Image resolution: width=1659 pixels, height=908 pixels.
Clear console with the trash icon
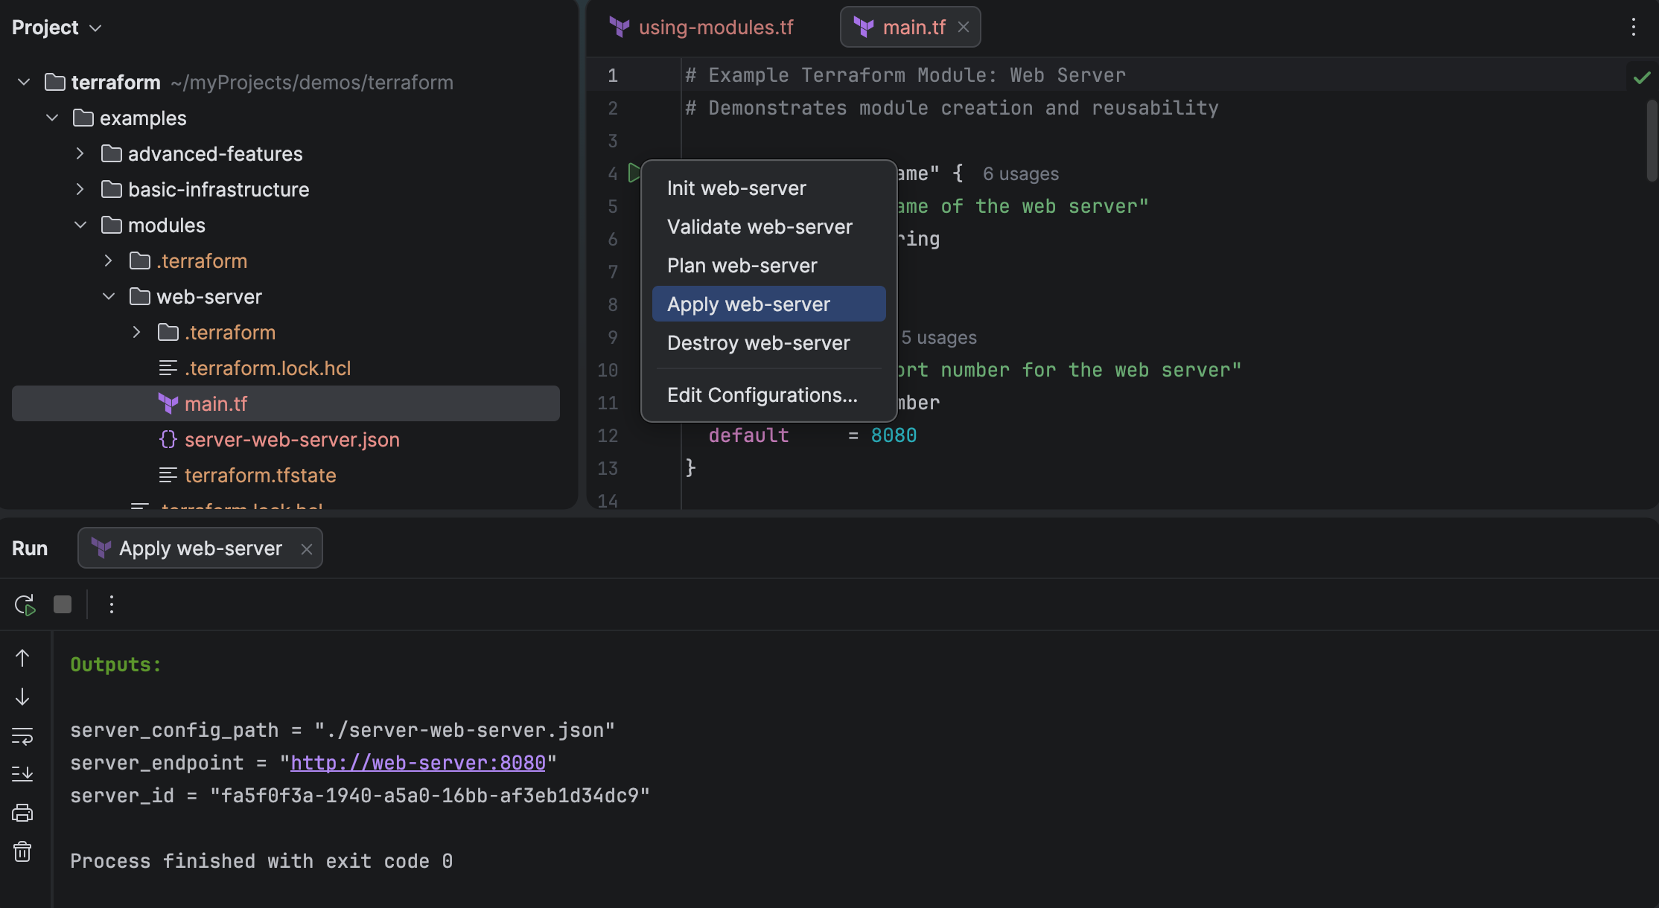pyautogui.click(x=22, y=851)
